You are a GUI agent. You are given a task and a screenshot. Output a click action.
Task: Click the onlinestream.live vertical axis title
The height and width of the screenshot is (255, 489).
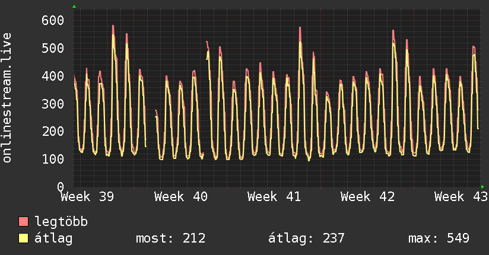pyautogui.click(x=7, y=98)
